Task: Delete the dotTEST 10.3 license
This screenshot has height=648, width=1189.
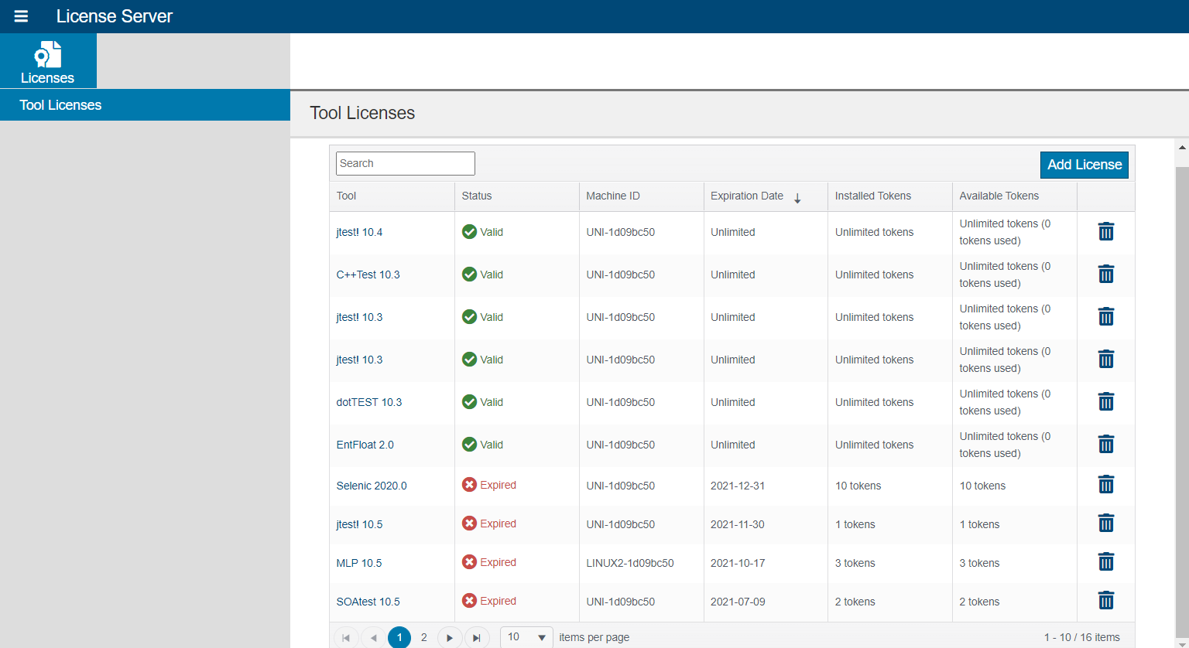Action: (1106, 402)
